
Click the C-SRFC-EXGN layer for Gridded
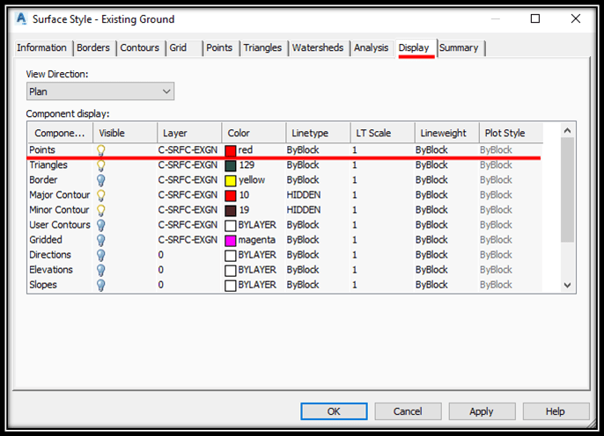pyautogui.click(x=188, y=240)
